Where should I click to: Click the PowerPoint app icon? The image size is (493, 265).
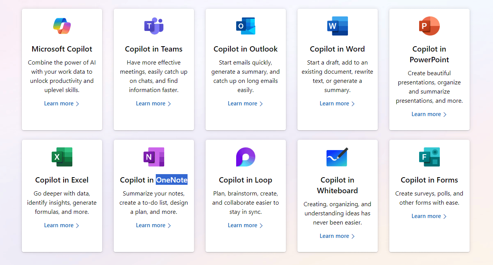(x=429, y=26)
